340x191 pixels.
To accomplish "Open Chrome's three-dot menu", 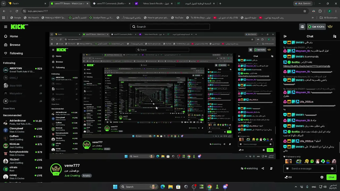I will 336,11.
